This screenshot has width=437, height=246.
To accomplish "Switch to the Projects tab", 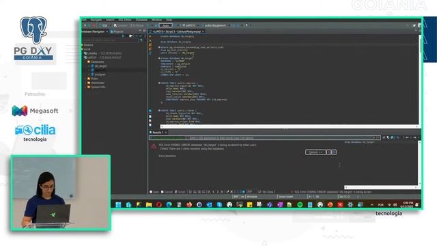I will tap(117, 31).
